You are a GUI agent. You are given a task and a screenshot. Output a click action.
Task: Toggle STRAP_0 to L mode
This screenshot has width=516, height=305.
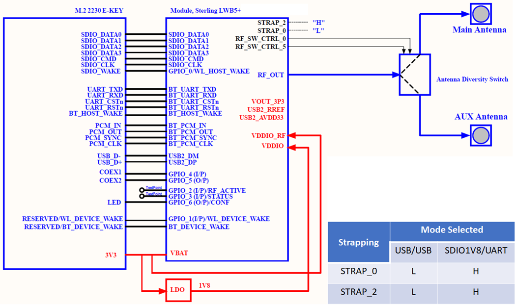tap(414, 271)
